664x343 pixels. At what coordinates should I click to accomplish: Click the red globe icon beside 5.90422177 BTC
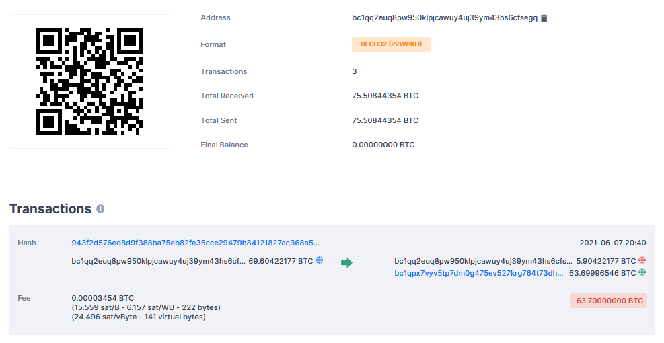[642, 260]
